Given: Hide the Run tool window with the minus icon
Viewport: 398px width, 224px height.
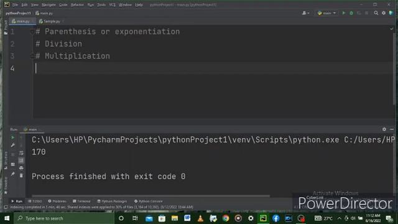Looking at the screenshot, I should tap(392, 129).
